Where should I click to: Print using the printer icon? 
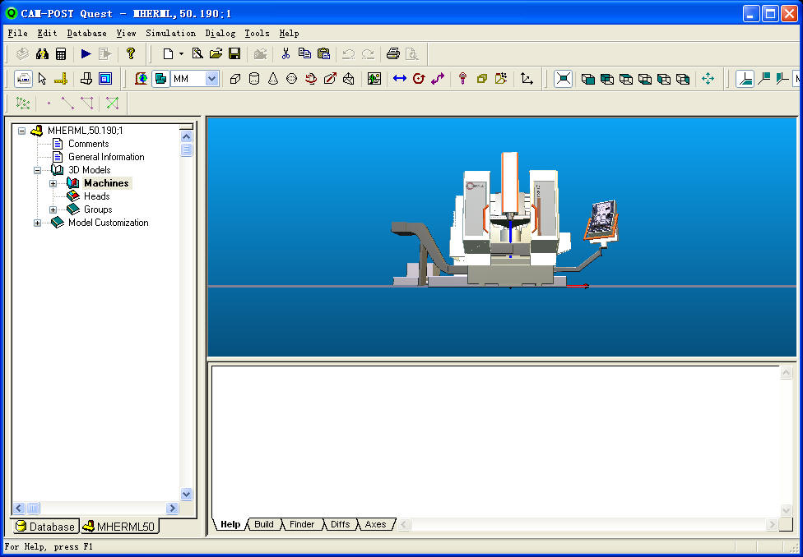392,53
